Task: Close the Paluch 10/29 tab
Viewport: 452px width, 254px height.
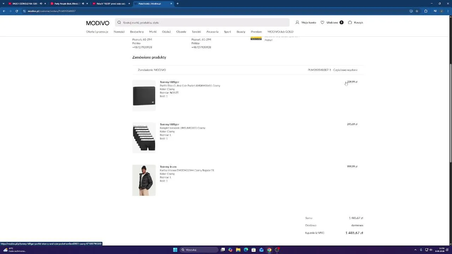Action: [x=129, y=4]
